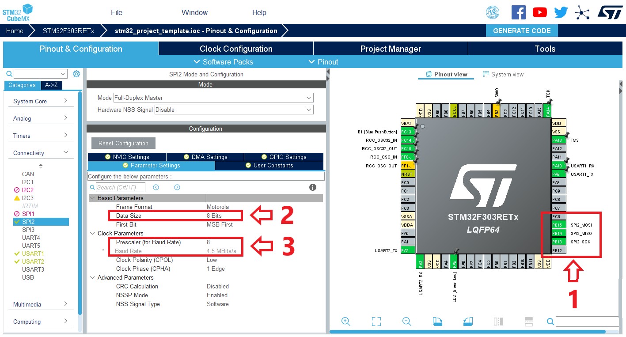Go to previous parameter search result
Viewport: 626px width, 337px height.
pos(156,187)
